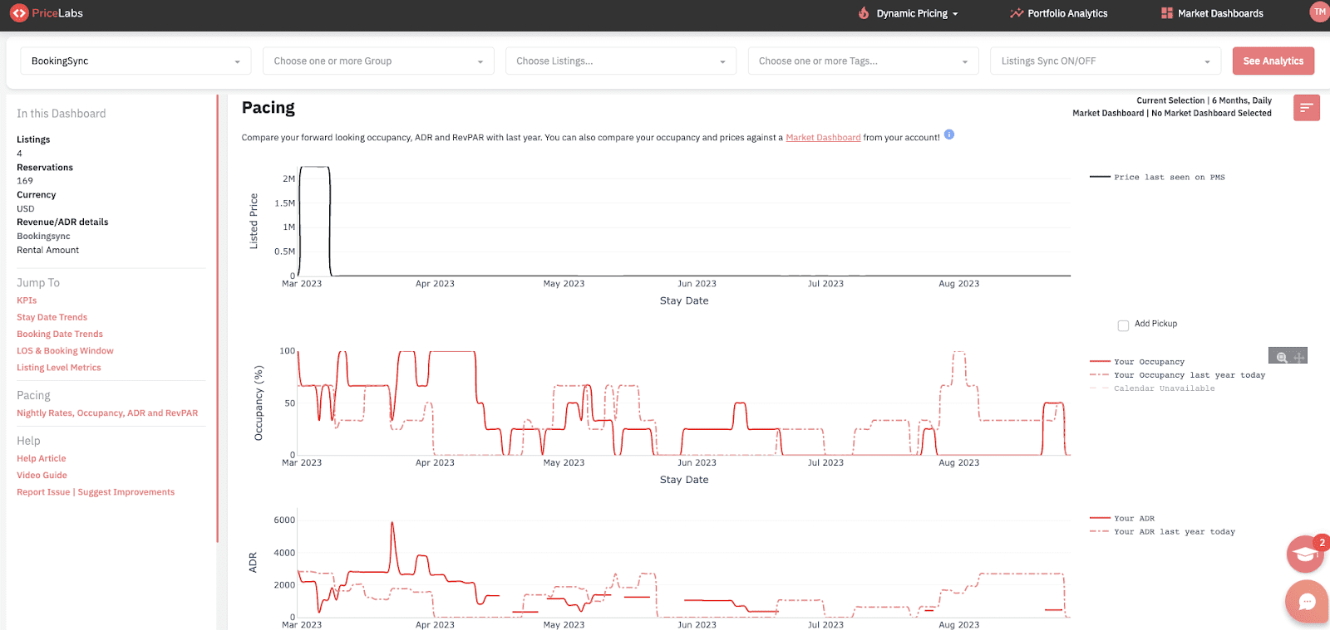
Task: Click the PriceLabs logo icon
Action: pos(19,13)
